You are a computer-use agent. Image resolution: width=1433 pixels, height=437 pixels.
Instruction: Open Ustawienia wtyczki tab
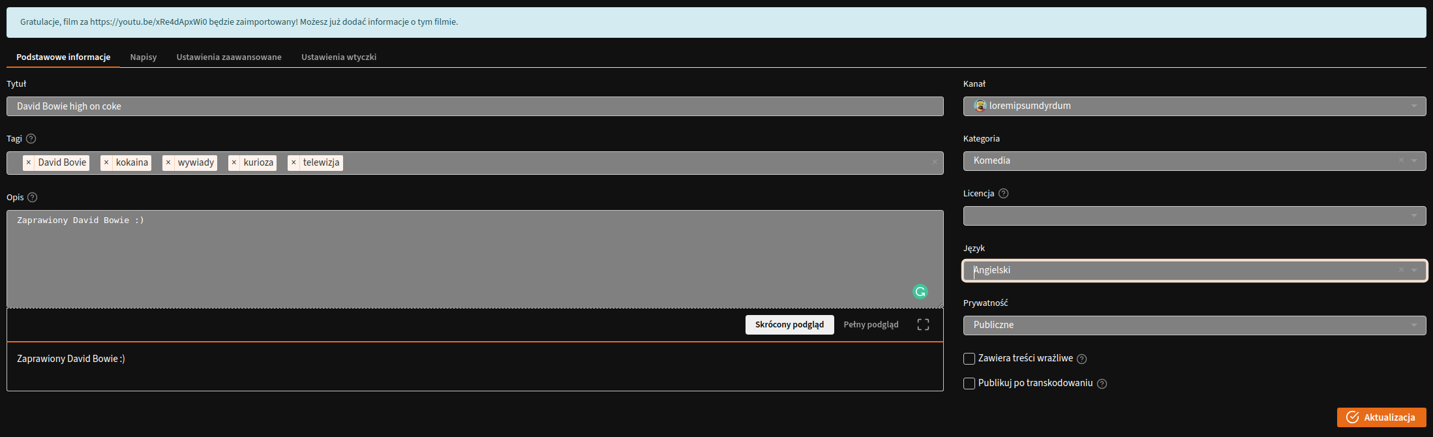(x=339, y=57)
